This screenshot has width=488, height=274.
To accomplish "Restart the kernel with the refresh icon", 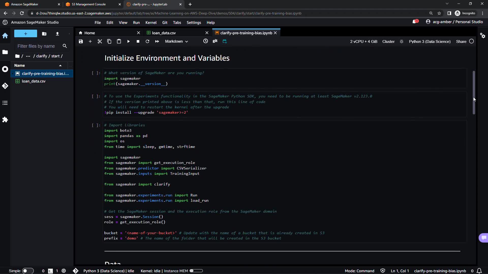I will tap(147, 41).
